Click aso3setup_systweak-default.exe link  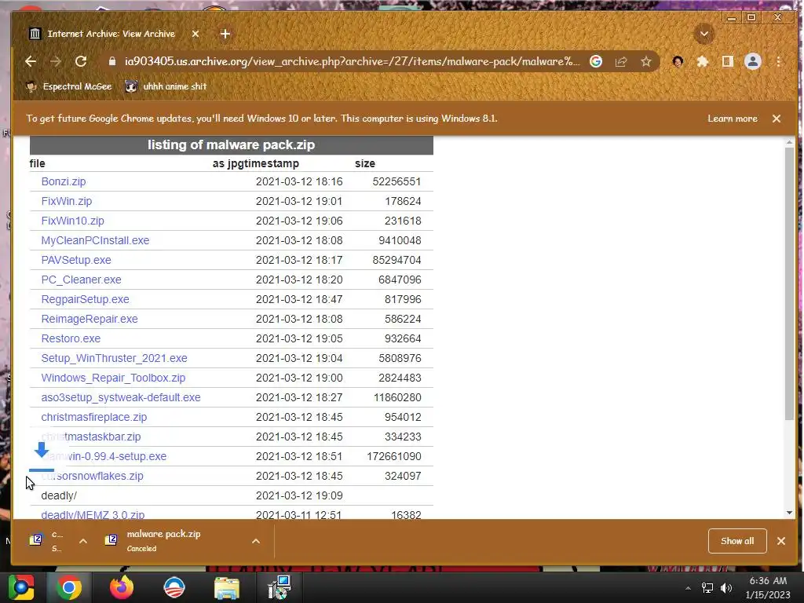(x=121, y=397)
